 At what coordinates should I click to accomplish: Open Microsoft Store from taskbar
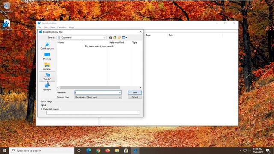126,151
